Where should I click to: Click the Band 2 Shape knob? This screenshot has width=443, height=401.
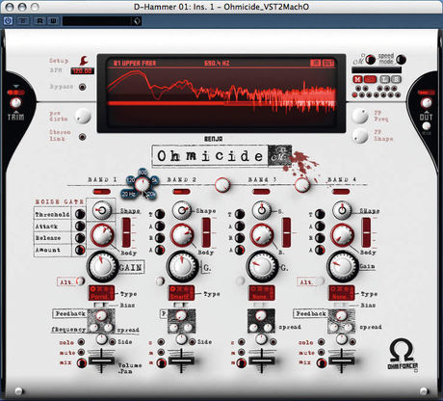tap(182, 210)
